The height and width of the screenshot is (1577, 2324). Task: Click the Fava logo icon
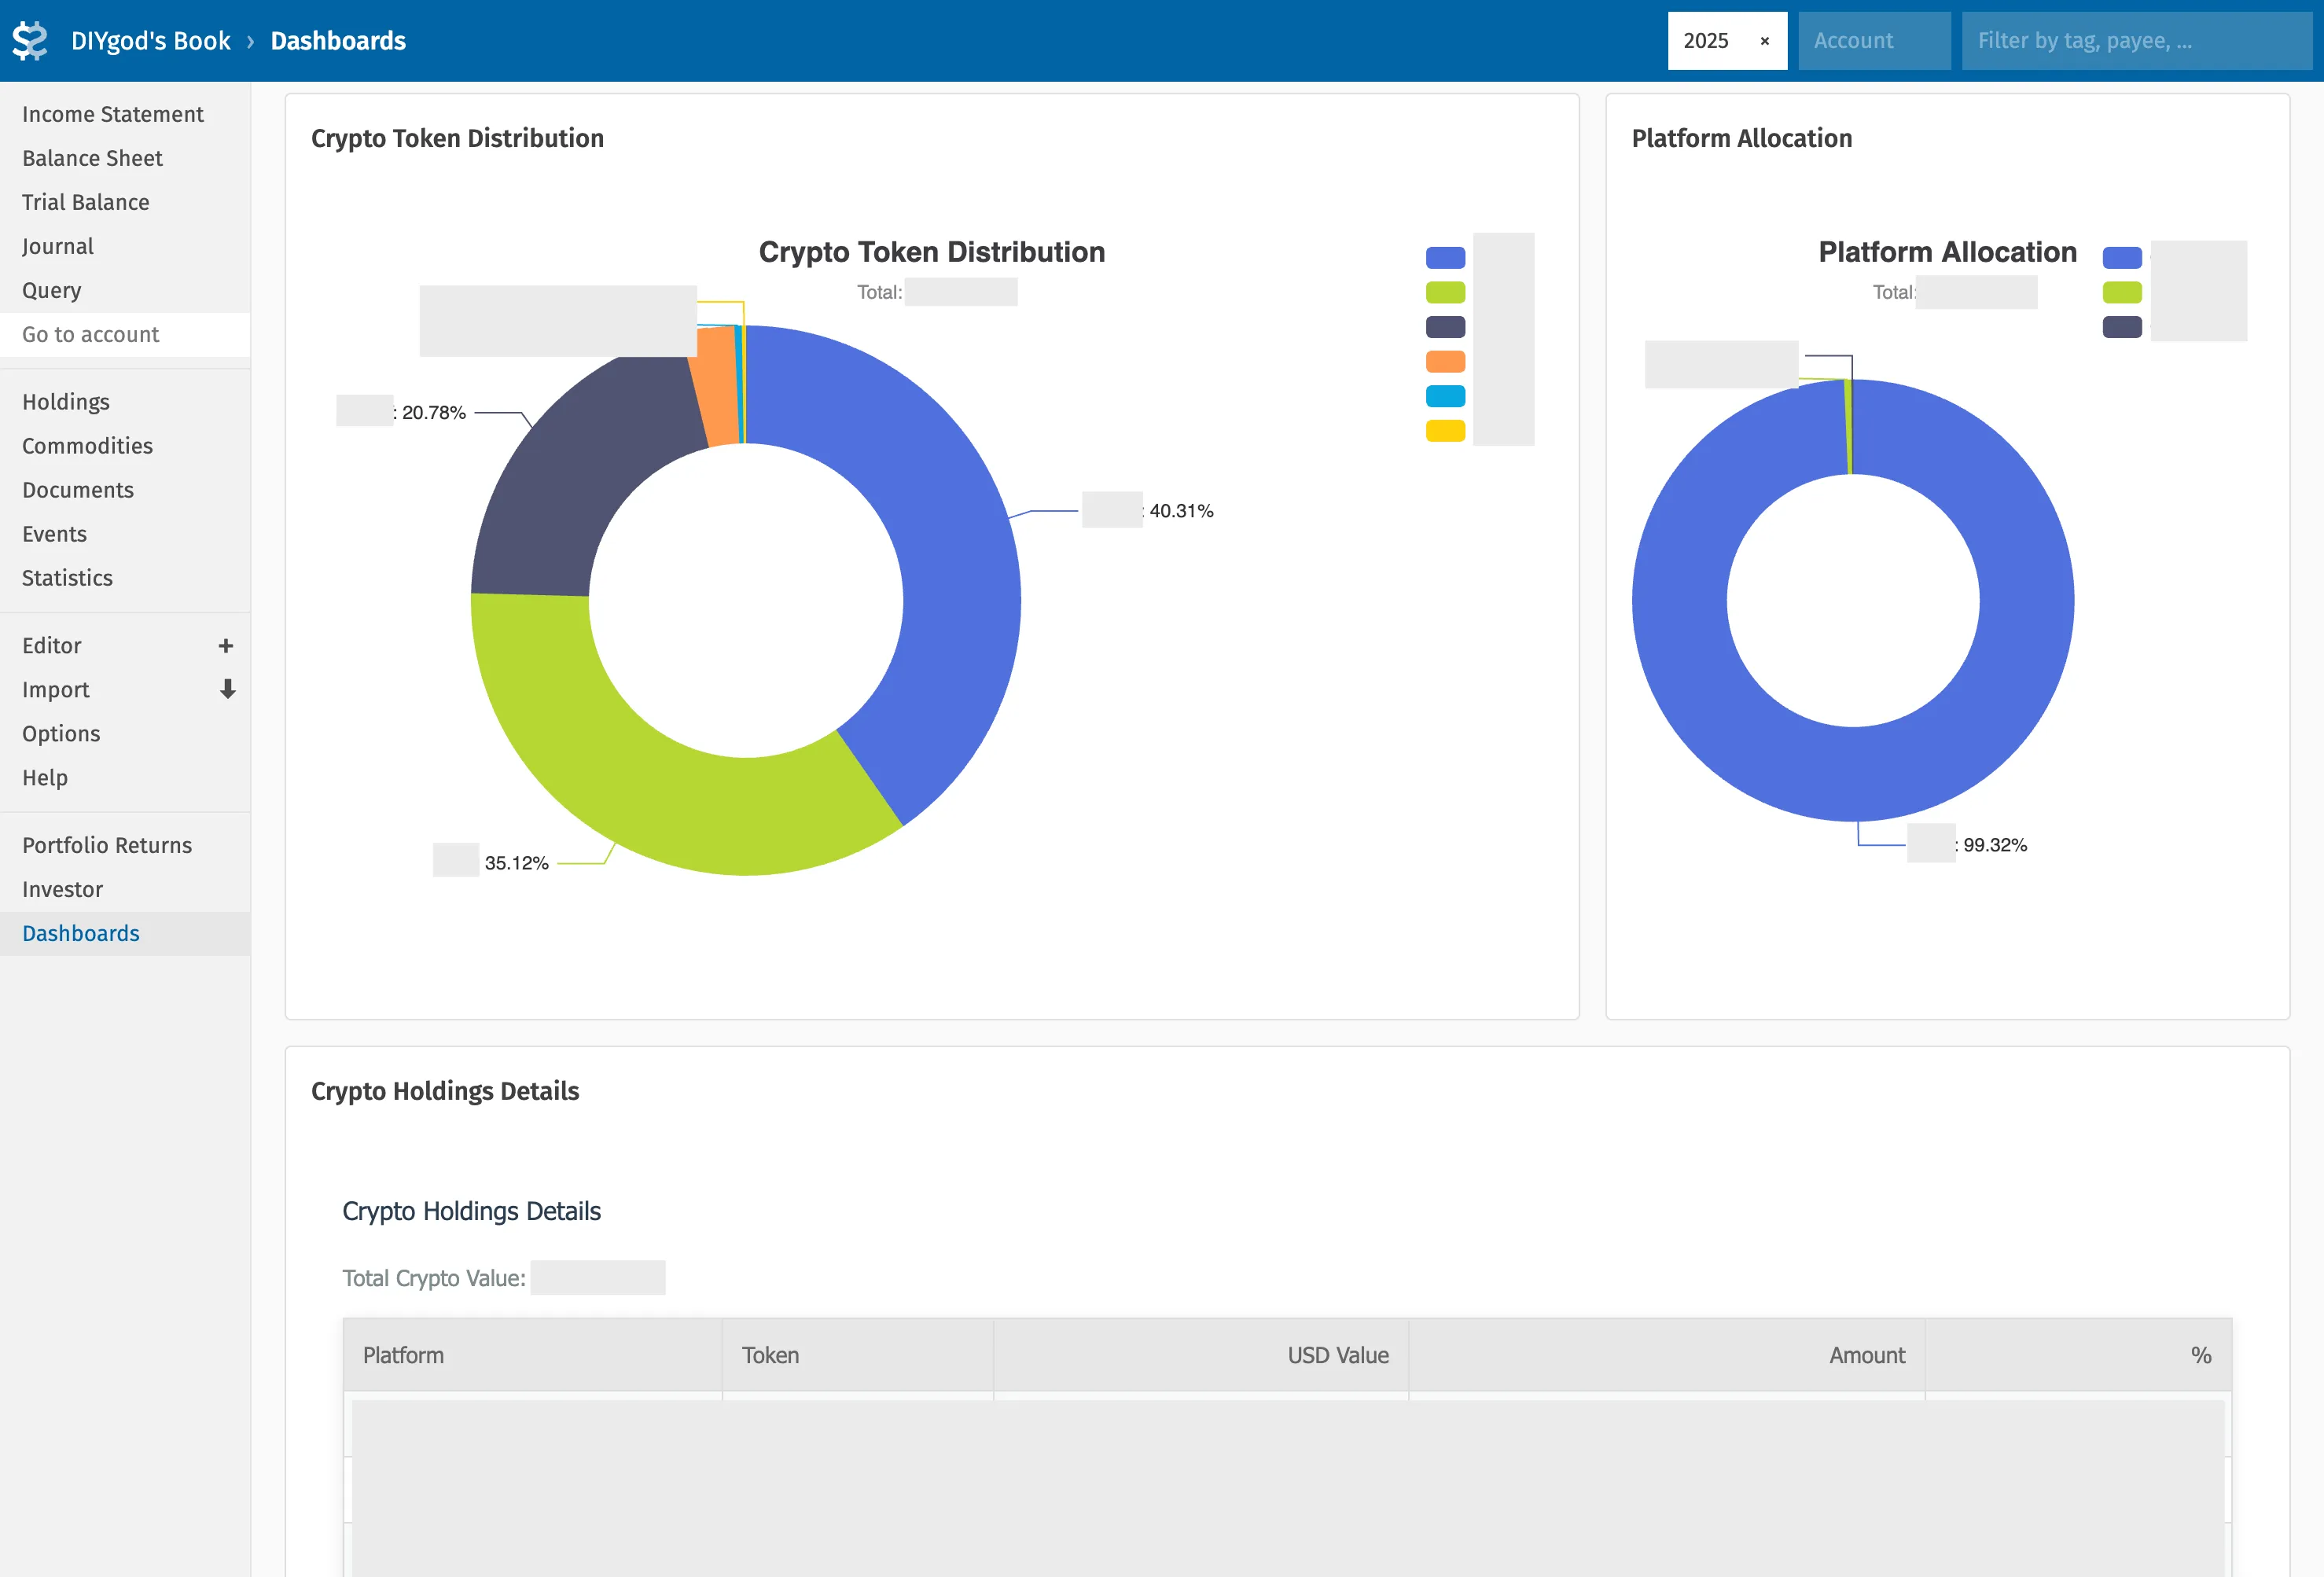30,41
